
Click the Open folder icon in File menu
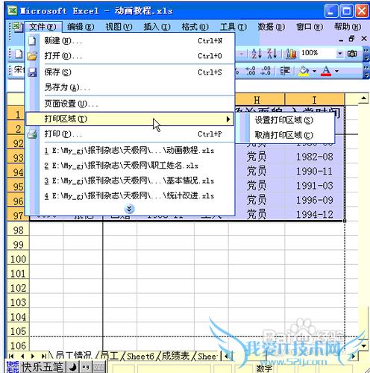[x=32, y=56]
